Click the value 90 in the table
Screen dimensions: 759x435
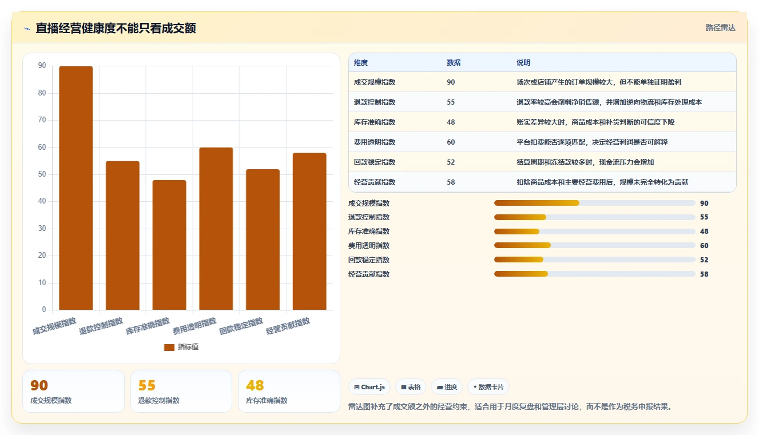[451, 82]
